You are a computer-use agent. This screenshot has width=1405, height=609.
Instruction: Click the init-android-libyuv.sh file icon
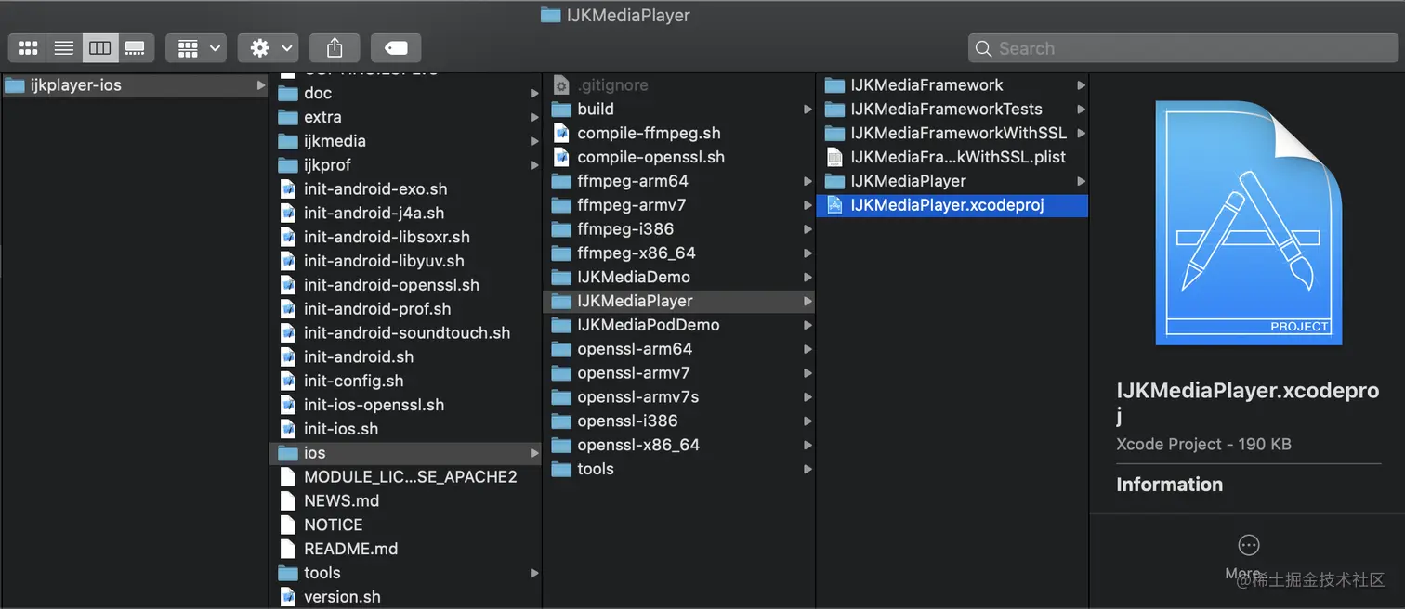(287, 261)
